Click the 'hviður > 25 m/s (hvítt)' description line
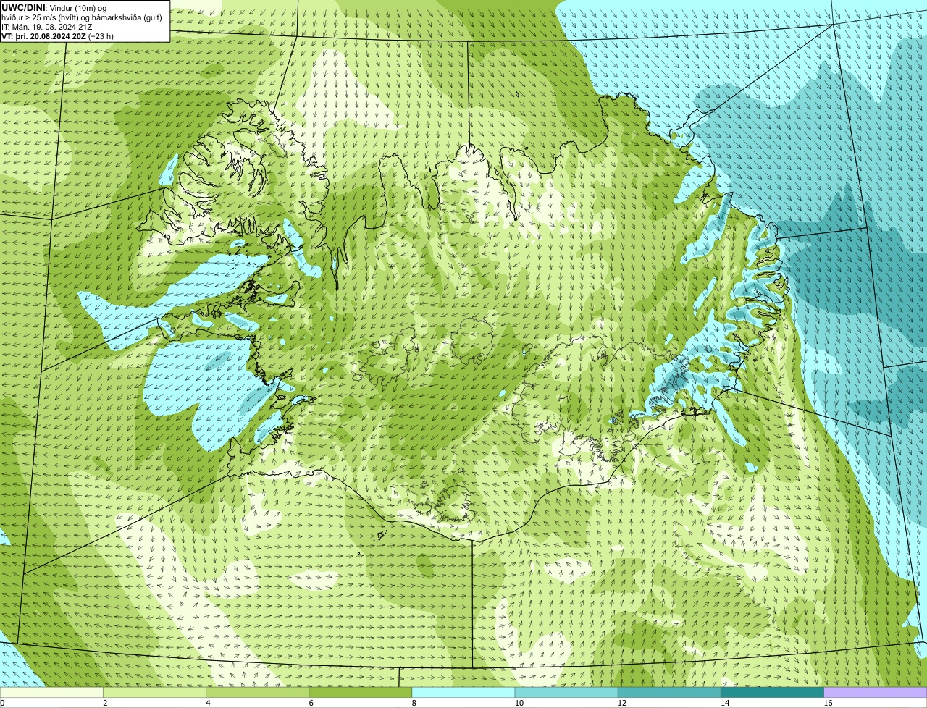Screen dimensions: 927x708 (81, 17)
